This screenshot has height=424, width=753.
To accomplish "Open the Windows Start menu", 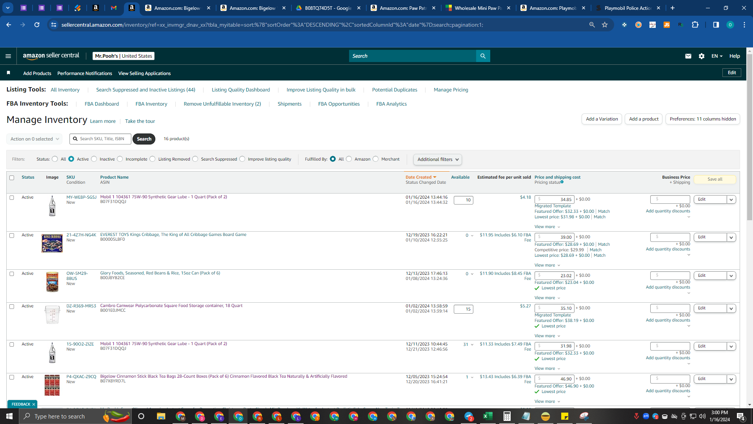I will click(x=9, y=416).
